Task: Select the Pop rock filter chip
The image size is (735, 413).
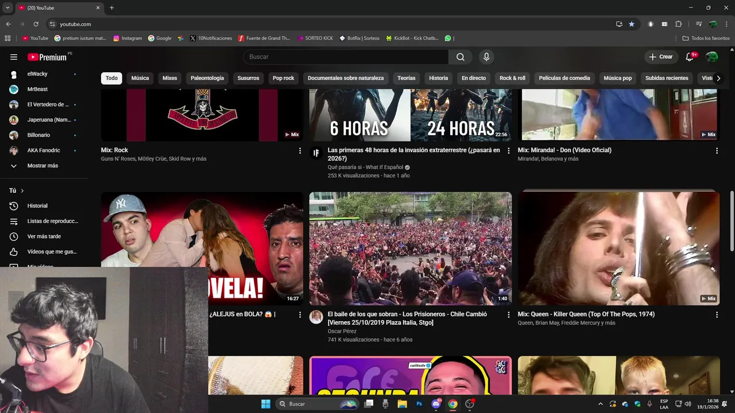Action: pyautogui.click(x=283, y=78)
